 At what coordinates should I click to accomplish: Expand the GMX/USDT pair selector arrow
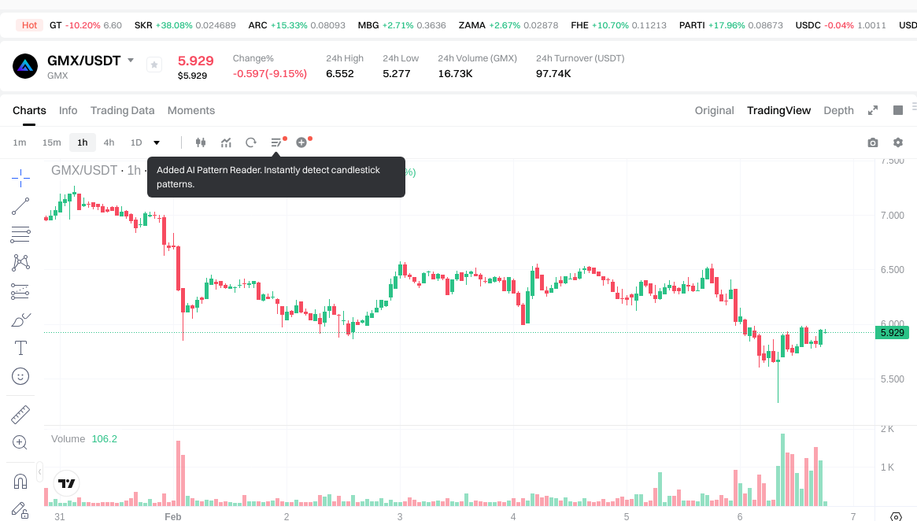[x=131, y=61]
